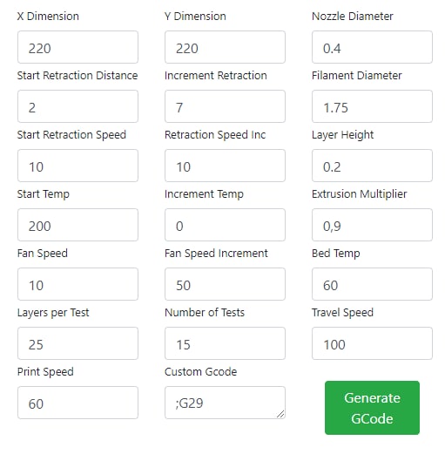
Task: Click the Number of Tests field
Action: point(225,343)
